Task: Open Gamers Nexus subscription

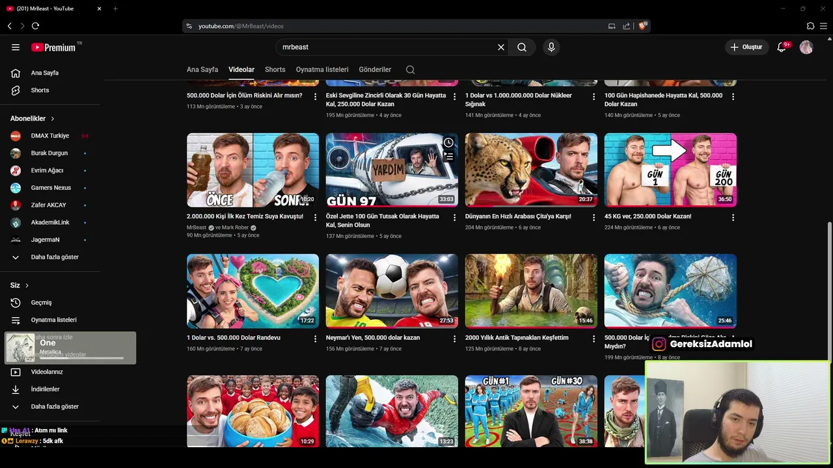Action: pos(50,188)
